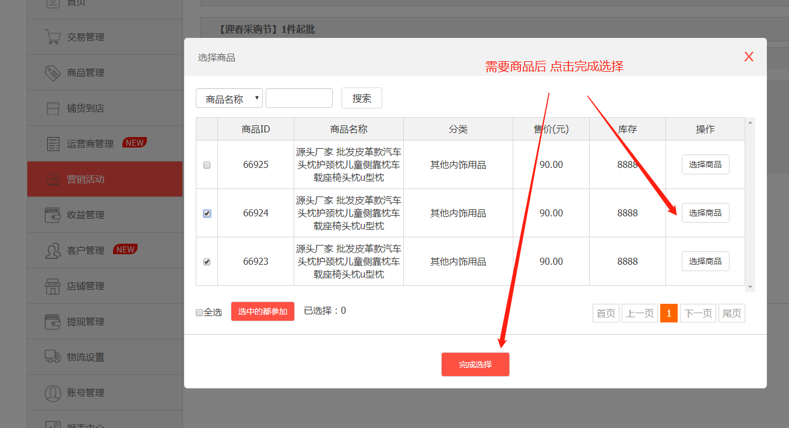Select the 商品管理 tag icon in sidebar

53,72
